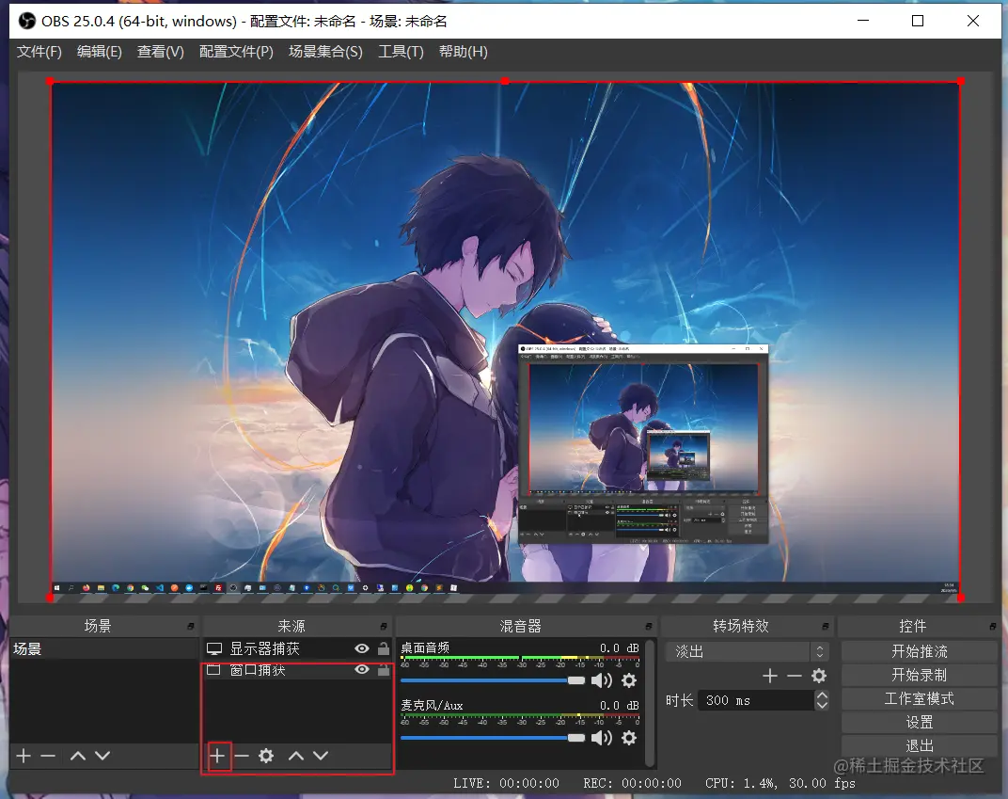Move scene down in Scenes panel

[x=102, y=756]
